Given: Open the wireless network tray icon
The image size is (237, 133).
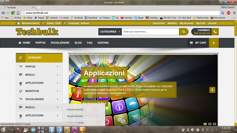Looking at the screenshot, I should pyautogui.click(x=212, y=130).
